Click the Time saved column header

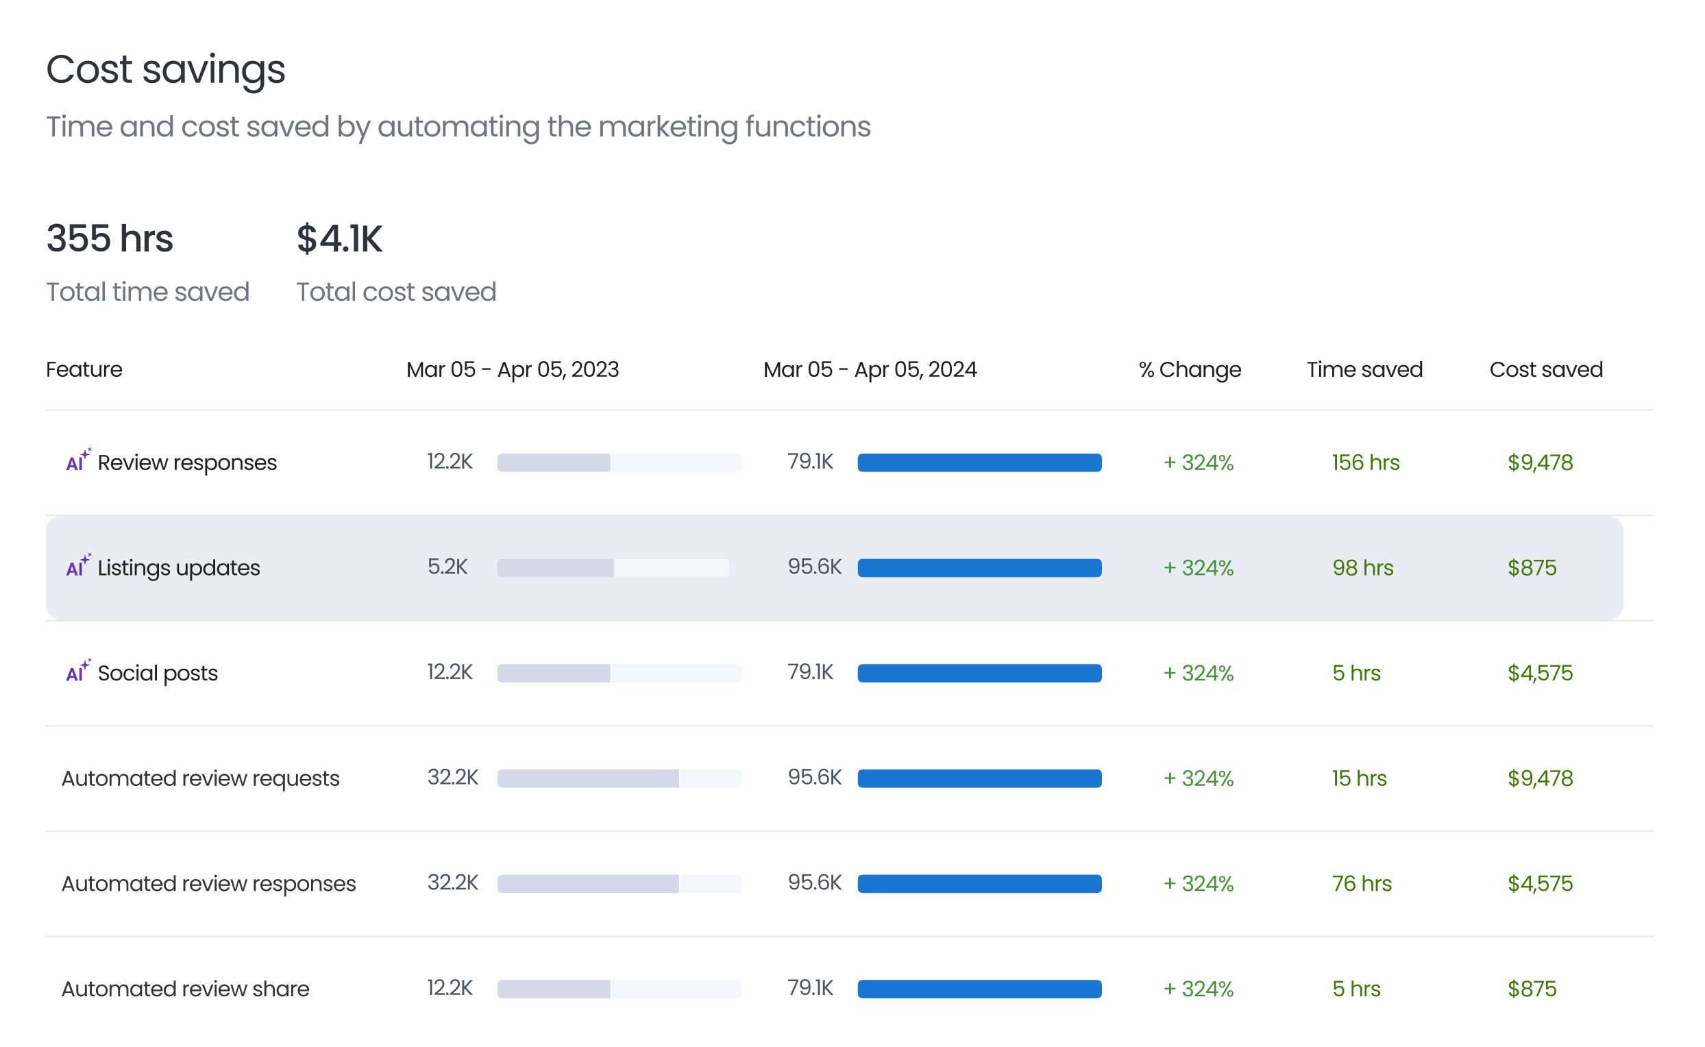pyautogui.click(x=1364, y=370)
